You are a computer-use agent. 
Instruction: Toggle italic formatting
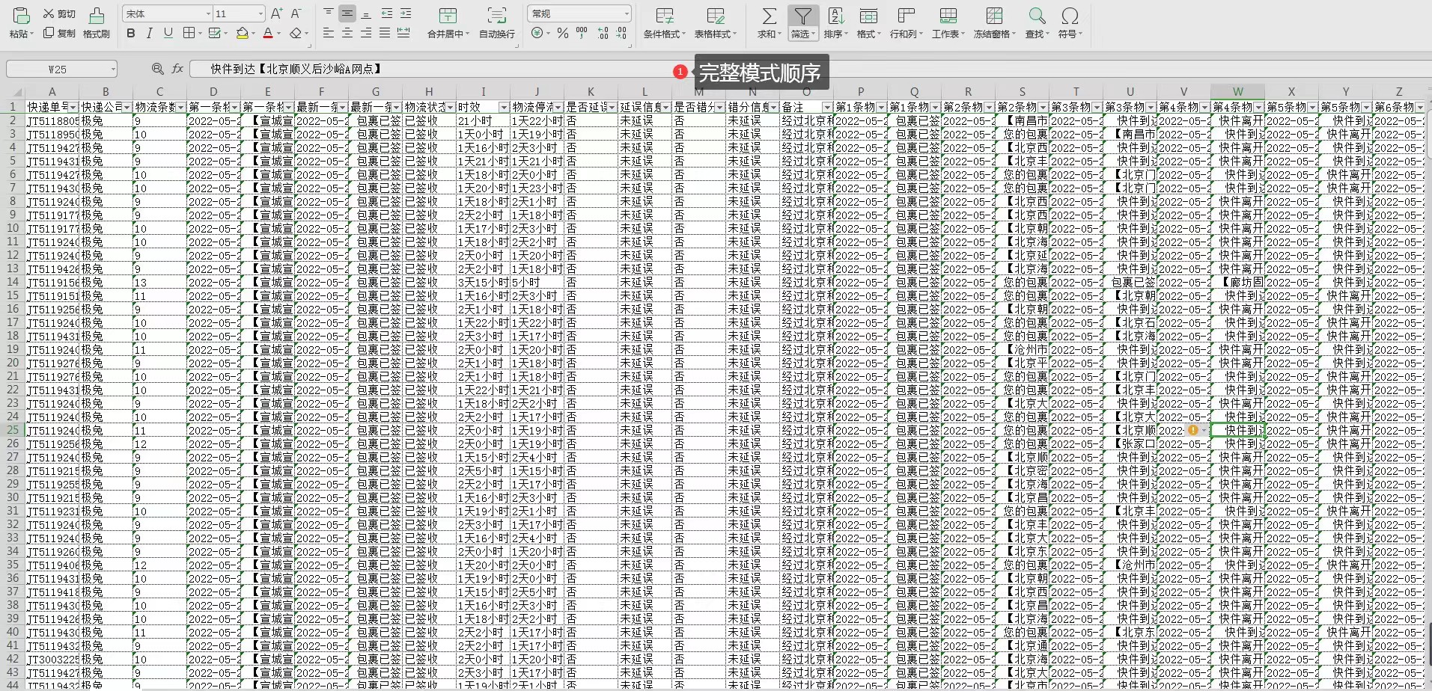[149, 33]
